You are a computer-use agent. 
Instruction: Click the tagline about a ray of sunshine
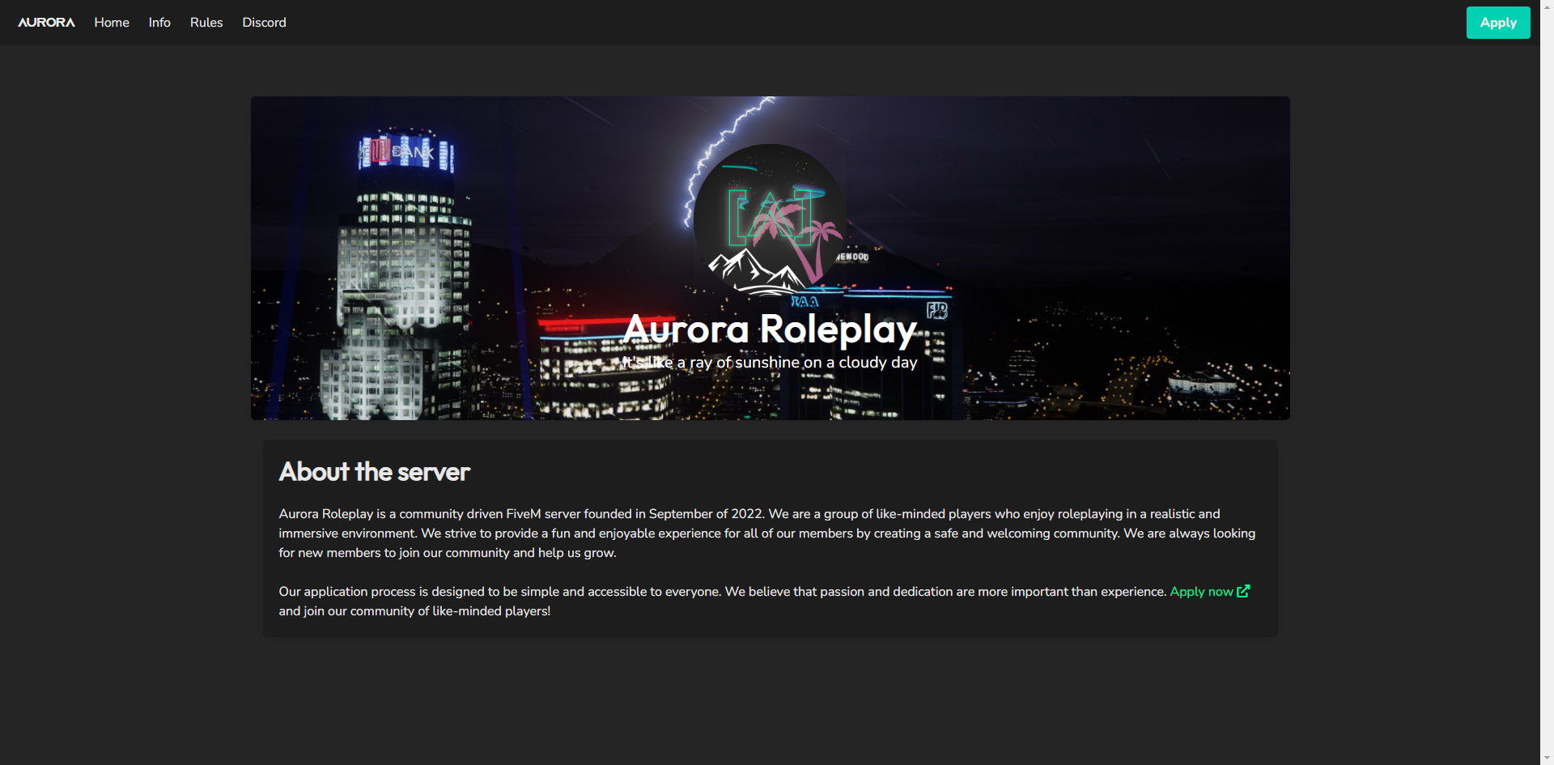769,363
